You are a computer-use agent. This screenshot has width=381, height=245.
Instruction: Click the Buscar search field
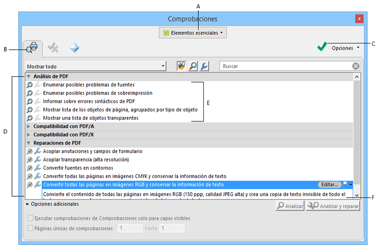(x=286, y=66)
